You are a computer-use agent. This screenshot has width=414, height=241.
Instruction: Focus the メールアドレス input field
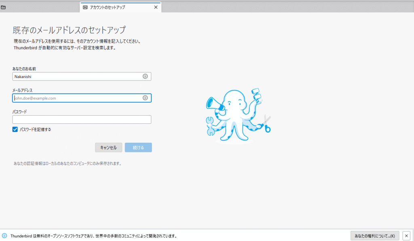[x=82, y=98]
